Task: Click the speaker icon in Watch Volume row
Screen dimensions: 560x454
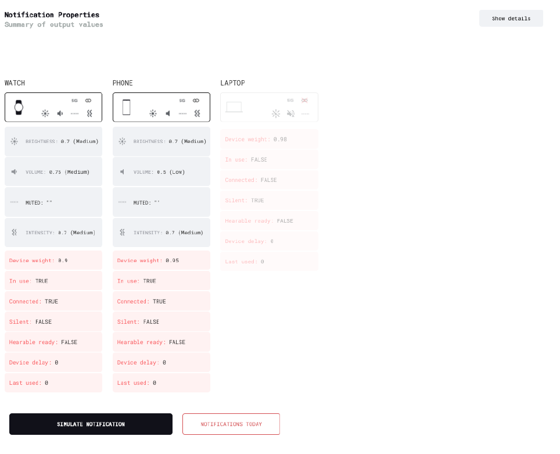Action: pos(15,172)
